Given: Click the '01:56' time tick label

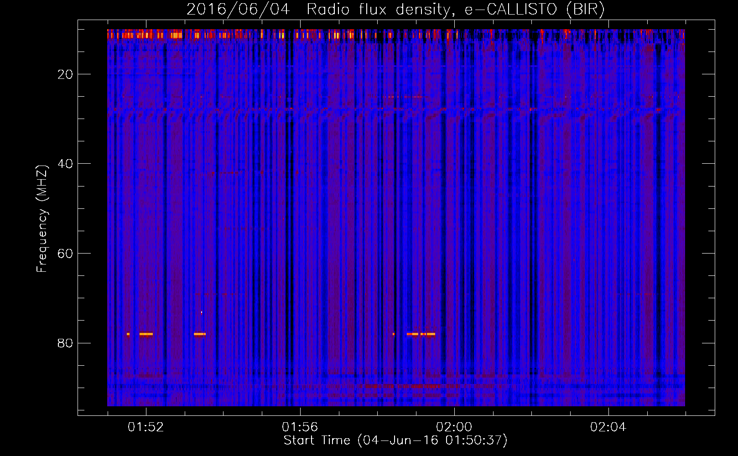Looking at the screenshot, I should click(300, 427).
